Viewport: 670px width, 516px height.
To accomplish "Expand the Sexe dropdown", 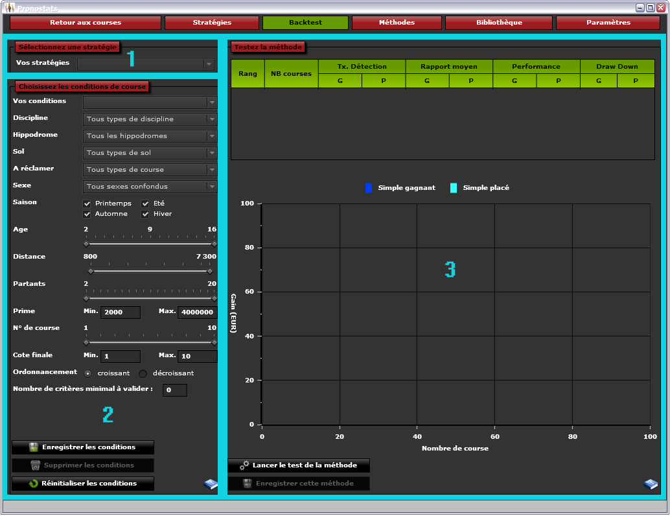I will [x=150, y=187].
